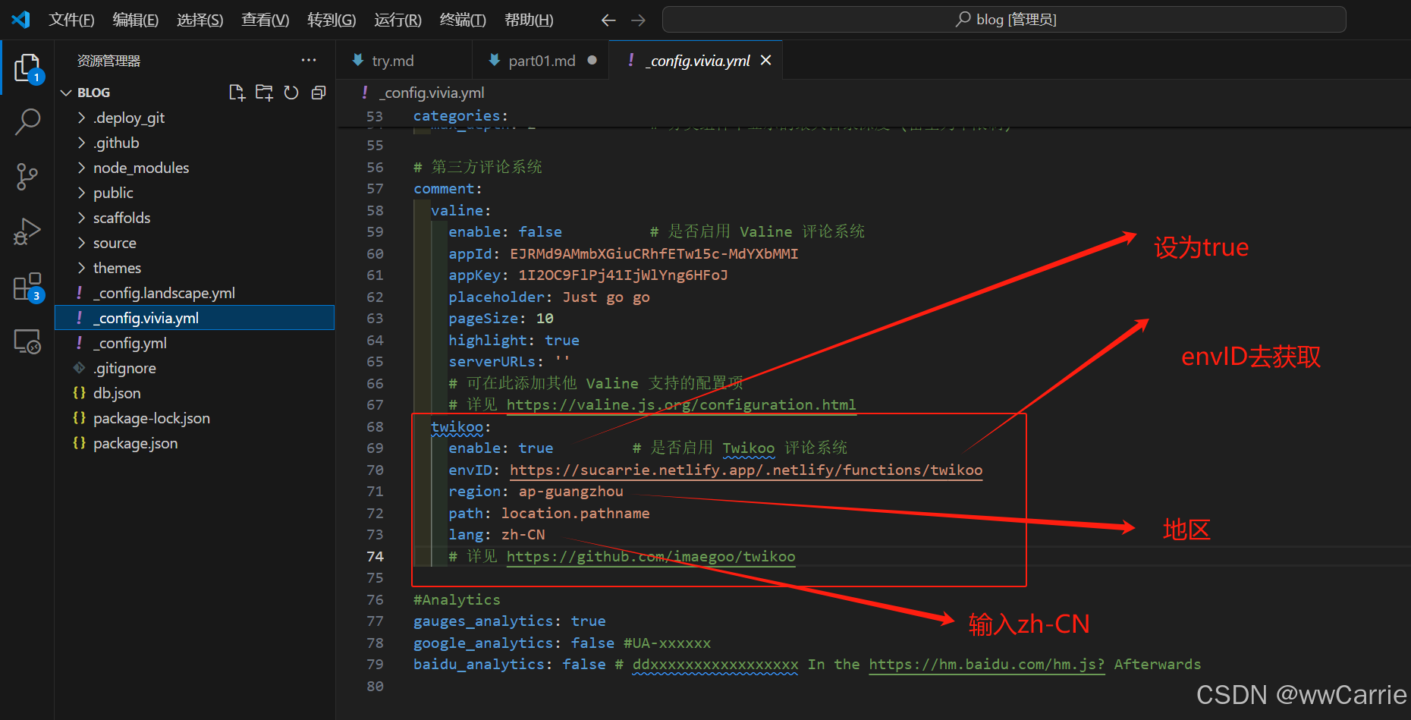Screen dimensions: 1411x720
Task: Open explorer panel more actions menu
Action: pos(309,60)
